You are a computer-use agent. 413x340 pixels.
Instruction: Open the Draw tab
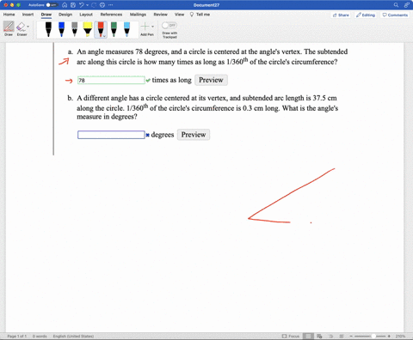click(46, 15)
